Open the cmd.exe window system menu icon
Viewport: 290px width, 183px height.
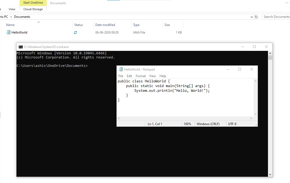[21, 47]
